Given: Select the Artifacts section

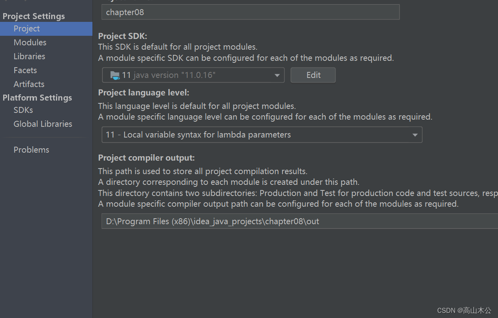Looking at the screenshot, I should coord(29,84).
